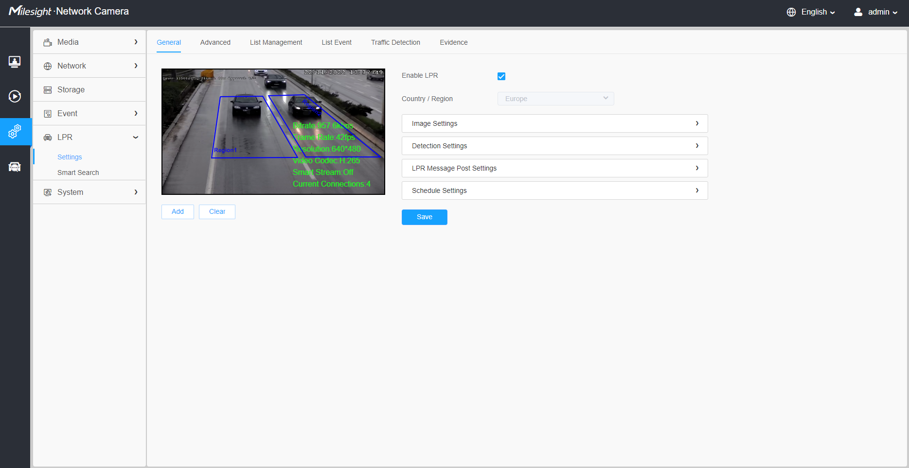909x468 pixels.
Task: Click the admin user profile icon
Action: (858, 12)
